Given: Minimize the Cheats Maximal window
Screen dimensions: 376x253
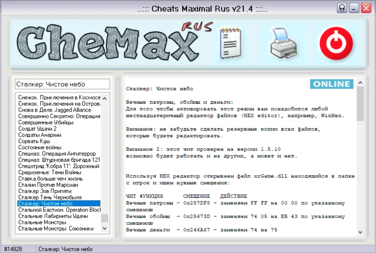Looking at the screenshot, I should coord(354,8).
